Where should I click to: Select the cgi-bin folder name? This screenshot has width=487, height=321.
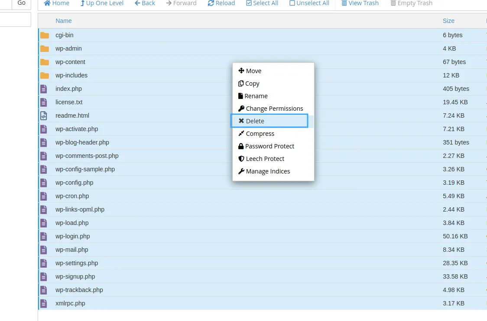click(64, 35)
